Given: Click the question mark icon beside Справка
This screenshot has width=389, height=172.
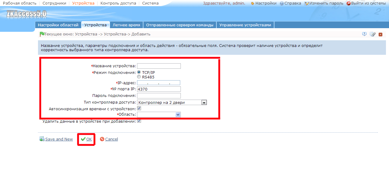Looking at the screenshot, I should [x=282, y=3].
